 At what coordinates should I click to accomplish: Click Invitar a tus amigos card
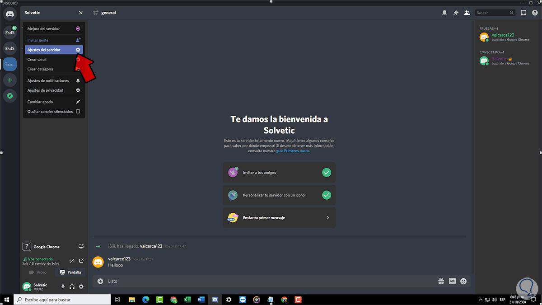(x=279, y=172)
